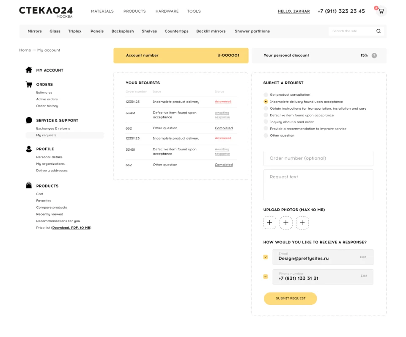Viewport: 406px width, 337px height.
Task: Choose 'Defective item found upon acceptance' radio
Action: [x=266, y=115]
